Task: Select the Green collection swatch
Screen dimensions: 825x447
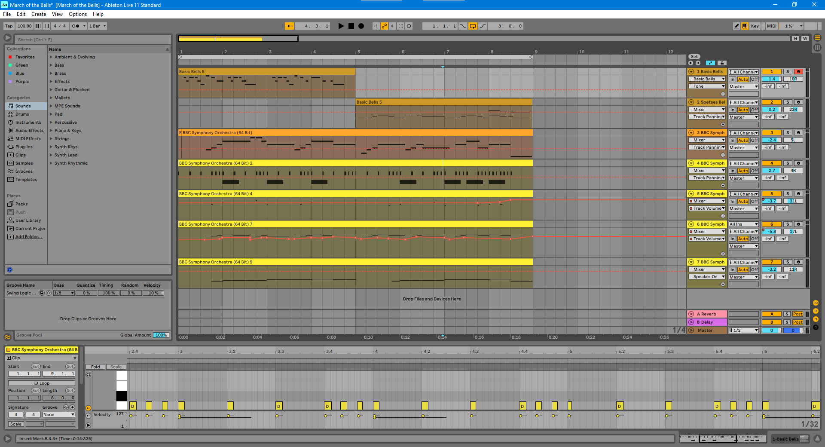Action: (x=10, y=65)
